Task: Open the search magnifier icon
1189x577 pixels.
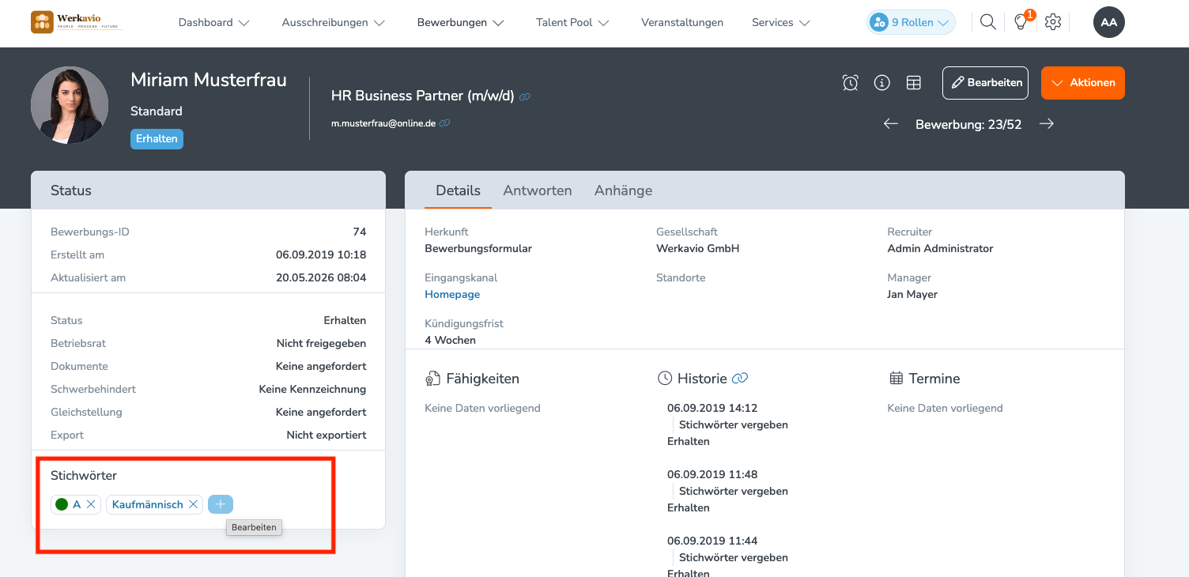Action: tap(987, 22)
